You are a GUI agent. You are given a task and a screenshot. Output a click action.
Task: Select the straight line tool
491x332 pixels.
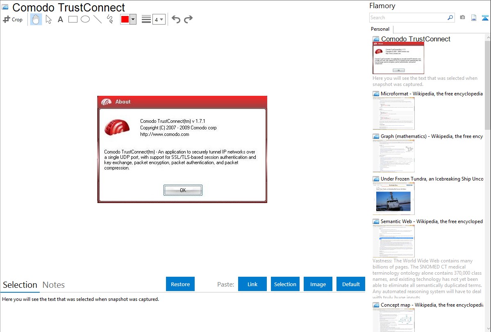pos(98,19)
